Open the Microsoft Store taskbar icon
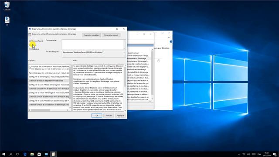Viewport: 279px width, 157px height. (39, 154)
